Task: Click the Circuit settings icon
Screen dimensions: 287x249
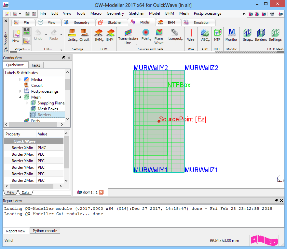Action: pos(84,33)
